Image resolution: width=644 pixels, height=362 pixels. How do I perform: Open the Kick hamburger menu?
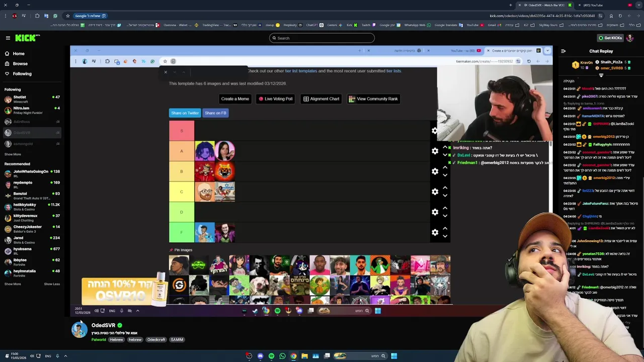point(8,38)
